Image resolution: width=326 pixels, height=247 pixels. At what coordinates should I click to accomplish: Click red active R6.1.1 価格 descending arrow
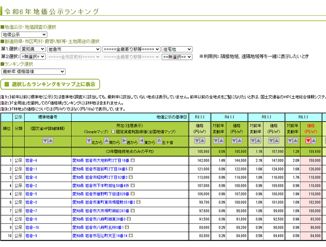(308, 141)
